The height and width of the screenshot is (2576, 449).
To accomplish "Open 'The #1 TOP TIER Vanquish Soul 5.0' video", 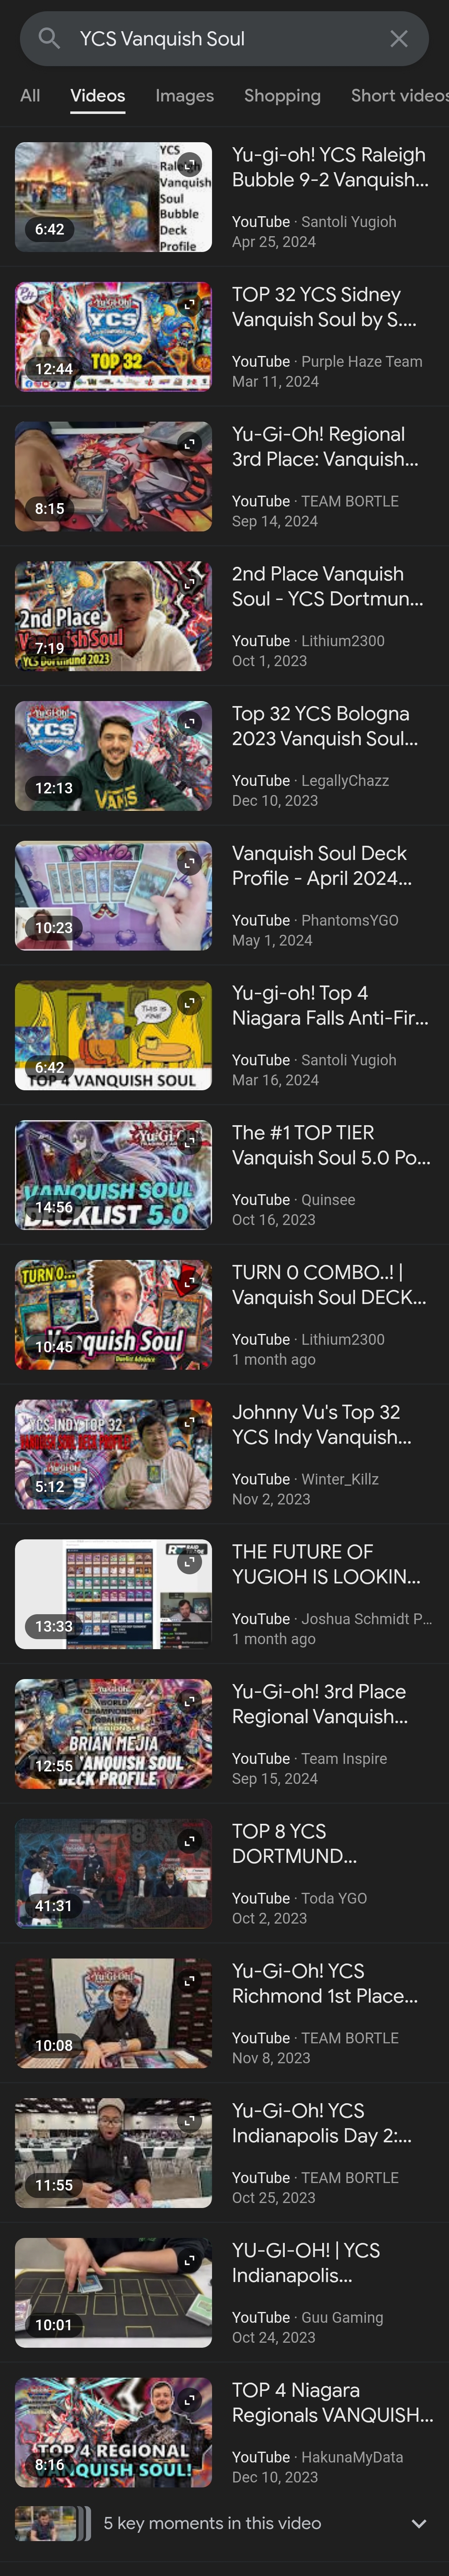I will 331,1145.
